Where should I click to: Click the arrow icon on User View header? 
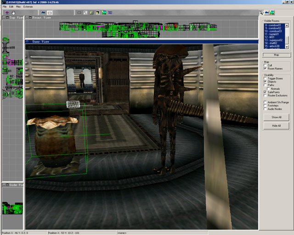click(27, 42)
